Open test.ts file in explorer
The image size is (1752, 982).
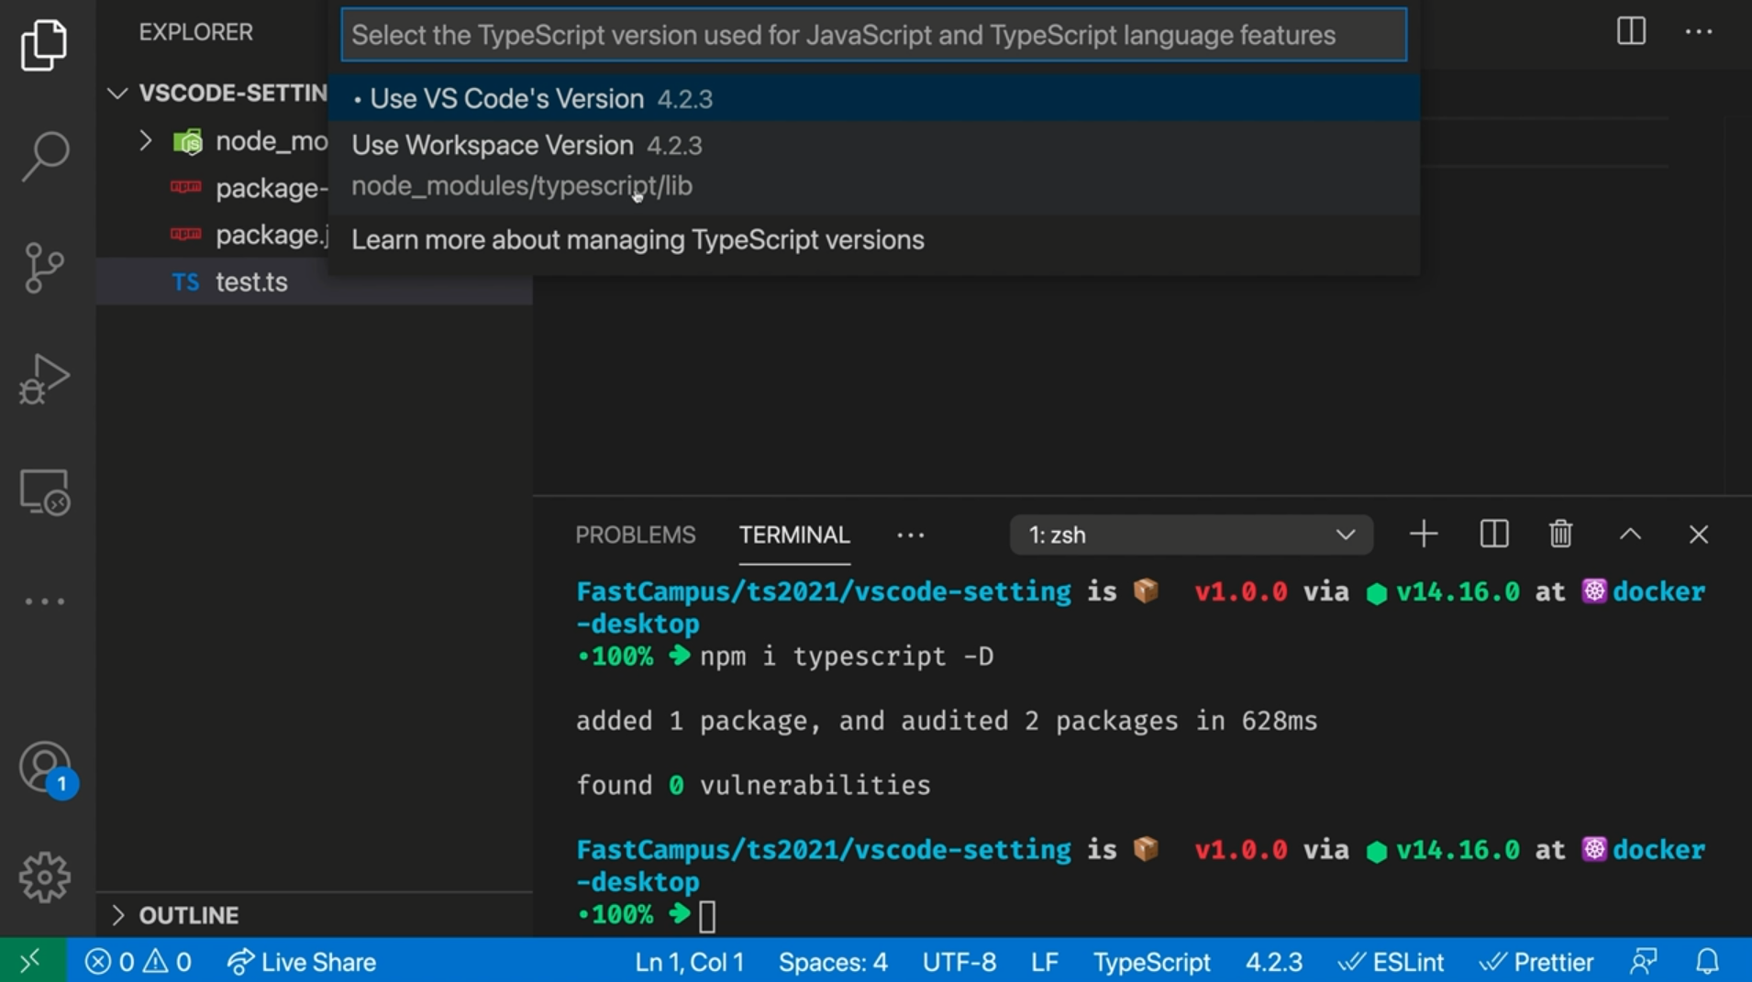click(x=314, y=281)
